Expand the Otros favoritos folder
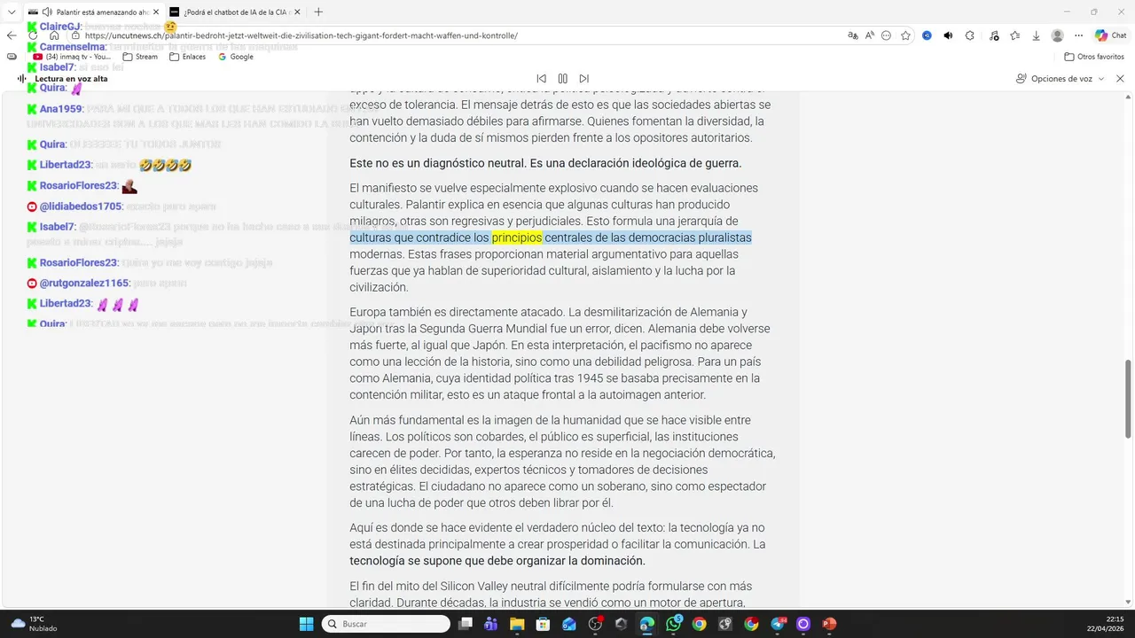This screenshot has height=638, width=1135. coord(1094,57)
